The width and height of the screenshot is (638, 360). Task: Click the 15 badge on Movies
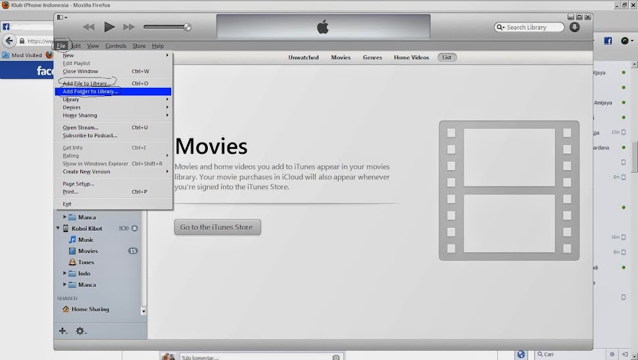133,251
